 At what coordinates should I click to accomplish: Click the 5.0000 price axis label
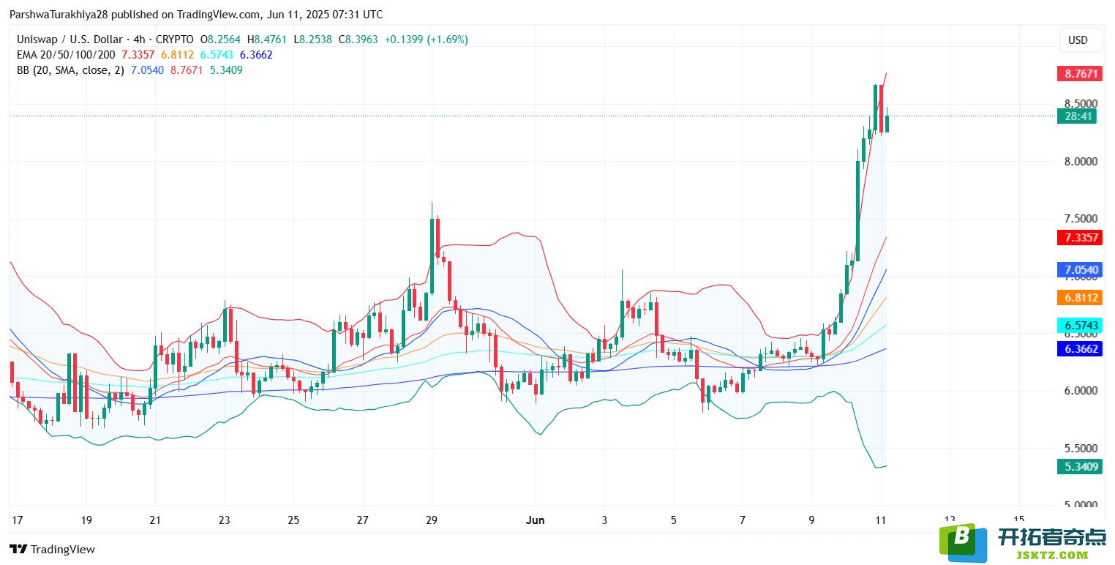(x=1081, y=505)
